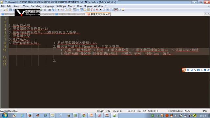Click 'Ln : 10' in status bar

[131, 111]
